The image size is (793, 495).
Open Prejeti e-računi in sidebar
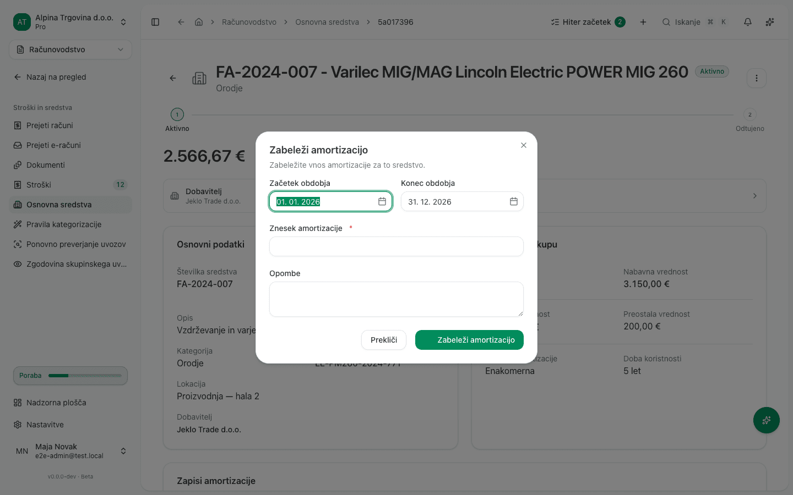(70, 145)
